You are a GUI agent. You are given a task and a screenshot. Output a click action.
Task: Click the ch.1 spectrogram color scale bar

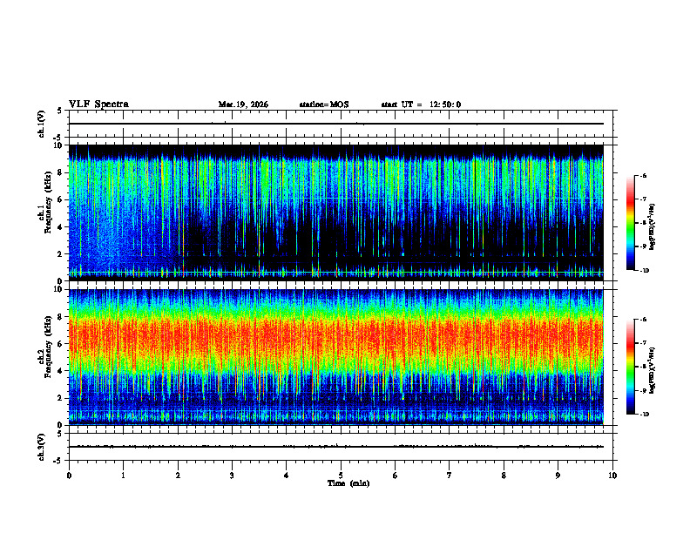pos(630,223)
